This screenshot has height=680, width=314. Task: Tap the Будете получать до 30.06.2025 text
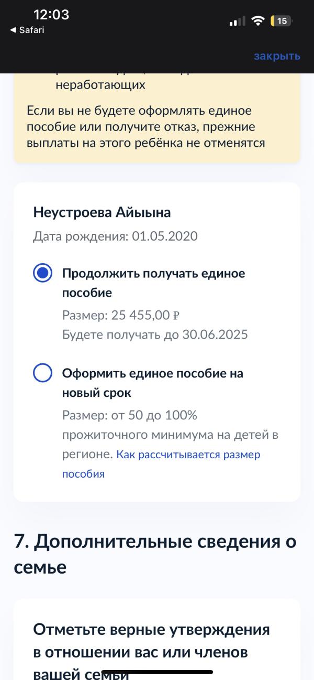click(x=155, y=334)
